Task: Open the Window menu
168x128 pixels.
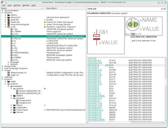Action: click(x=26, y=5)
